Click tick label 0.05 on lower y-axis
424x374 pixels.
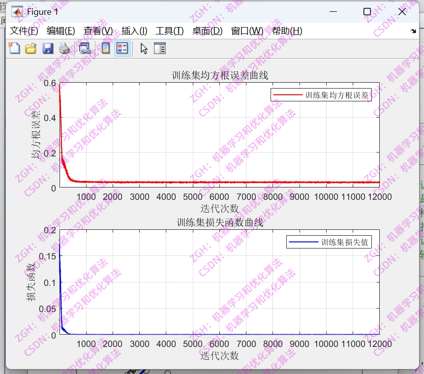48,309
